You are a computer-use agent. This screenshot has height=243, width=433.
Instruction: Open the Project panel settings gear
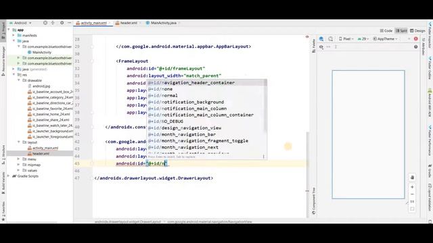point(62,23)
